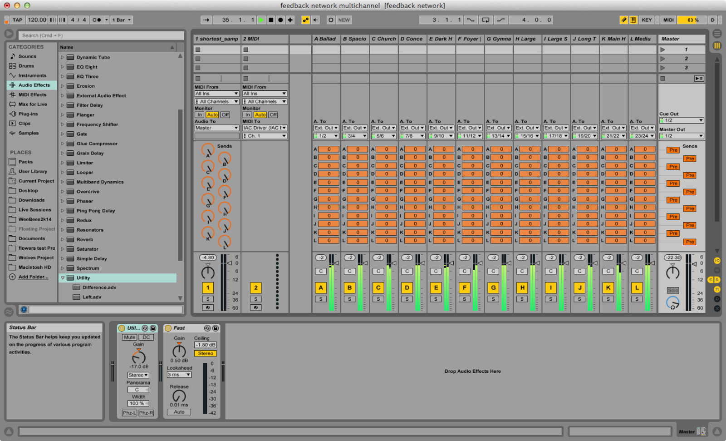
Task: Open the Groove Pool wave button
Action: pyautogui.click(x=9, y=312)
